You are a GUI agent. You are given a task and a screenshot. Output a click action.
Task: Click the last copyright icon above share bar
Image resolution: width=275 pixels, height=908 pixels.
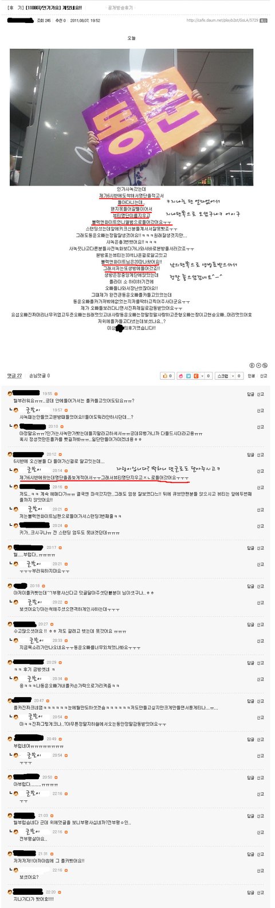[x=265, y=365]
